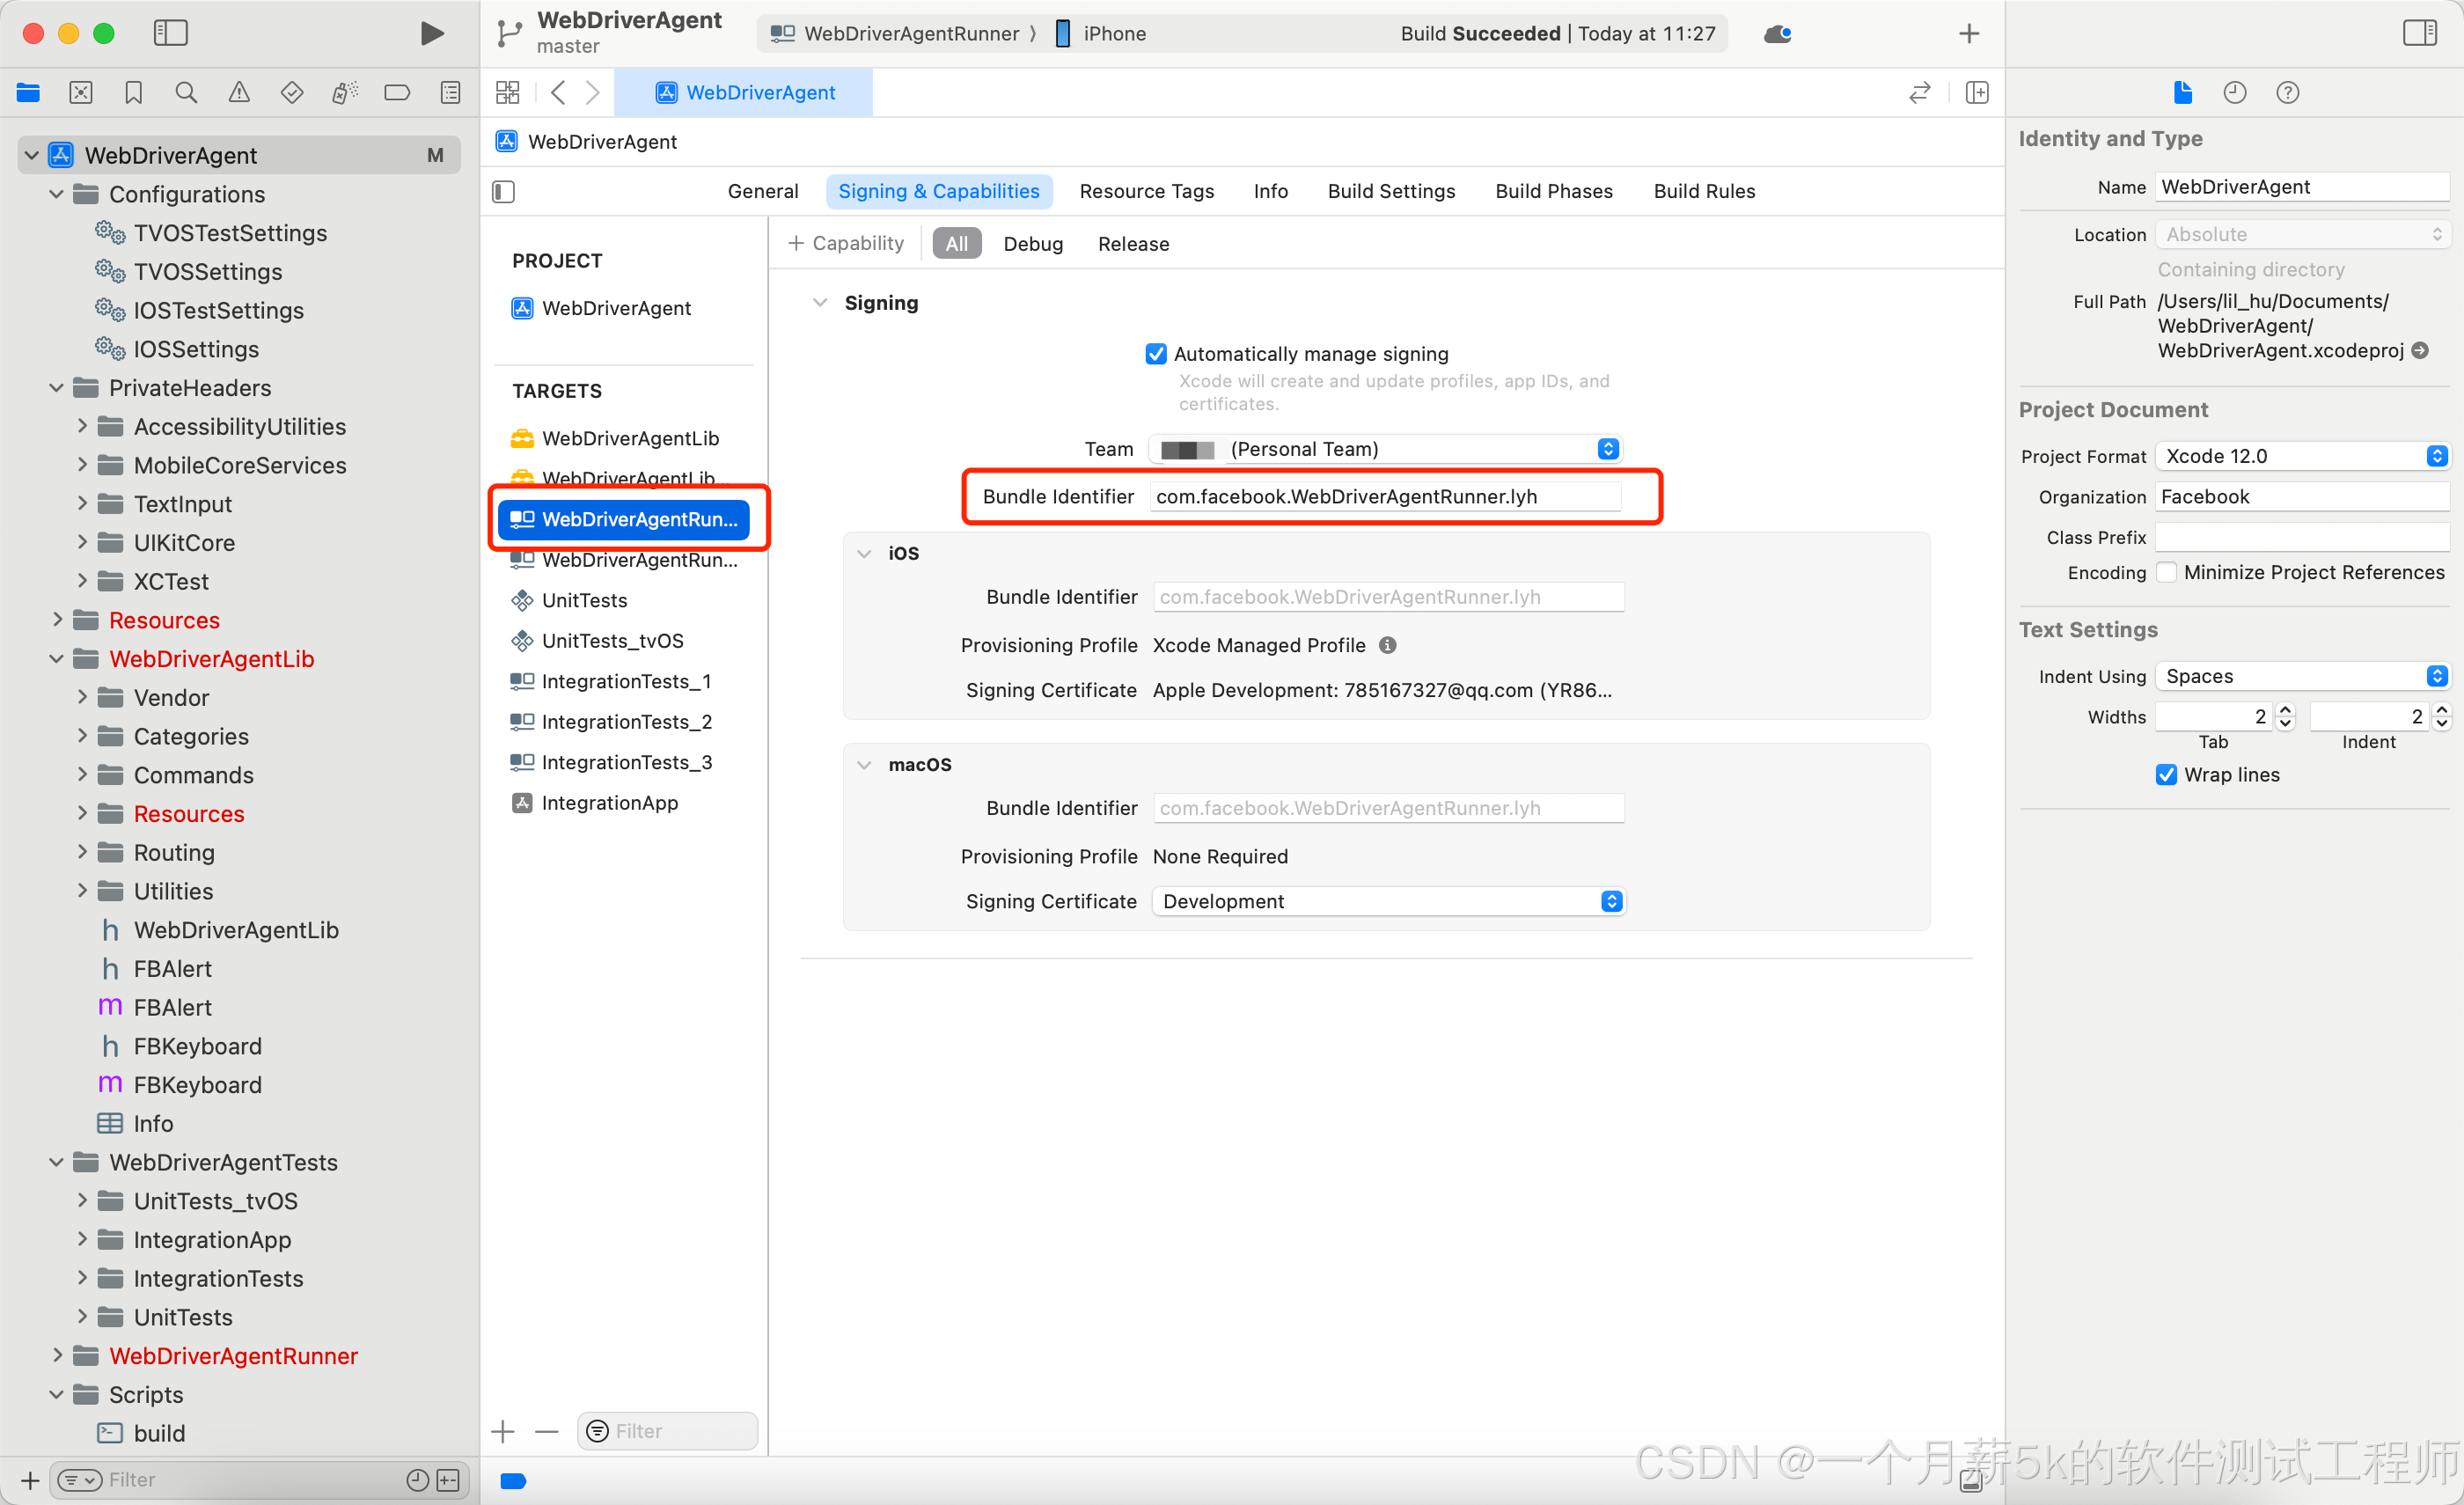Remove target with minus button
The image size is (2464, 1505).
tap(547, 1431)
